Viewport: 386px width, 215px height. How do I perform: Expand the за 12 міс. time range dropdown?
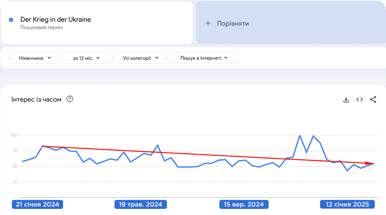click(86, 58)
